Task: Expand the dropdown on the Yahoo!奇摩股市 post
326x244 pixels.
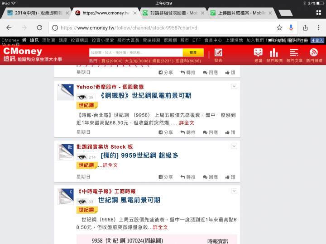Action: pyautogui.click(x=234, y=86)
